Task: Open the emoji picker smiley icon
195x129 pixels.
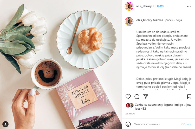Action: 128,124
